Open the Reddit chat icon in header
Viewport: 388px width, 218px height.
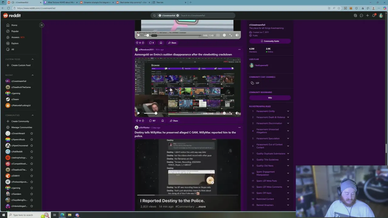coord(361,15)
